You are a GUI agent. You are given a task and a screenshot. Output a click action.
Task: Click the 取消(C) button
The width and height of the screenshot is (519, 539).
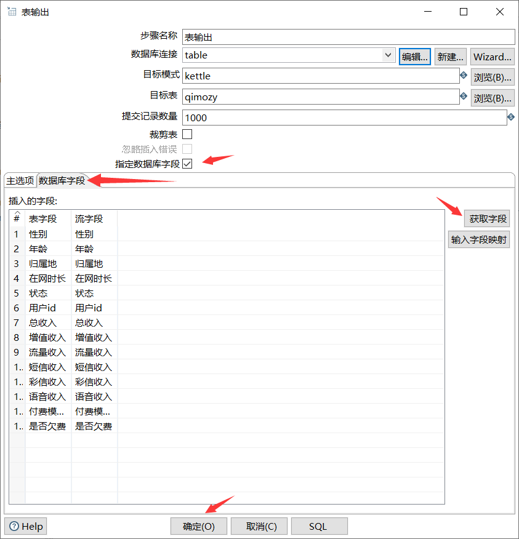[259, 526]
